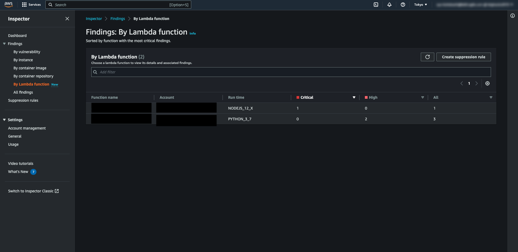This screenshot has width=518, height=252.
Task: Open the Tokyo region dropdown
Action: [x=421, y=5]
